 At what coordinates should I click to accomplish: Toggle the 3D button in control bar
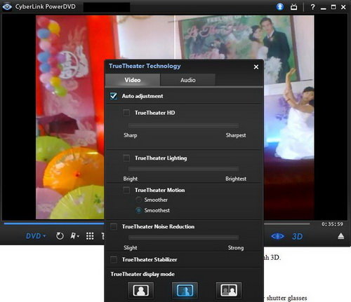[297, 237]
